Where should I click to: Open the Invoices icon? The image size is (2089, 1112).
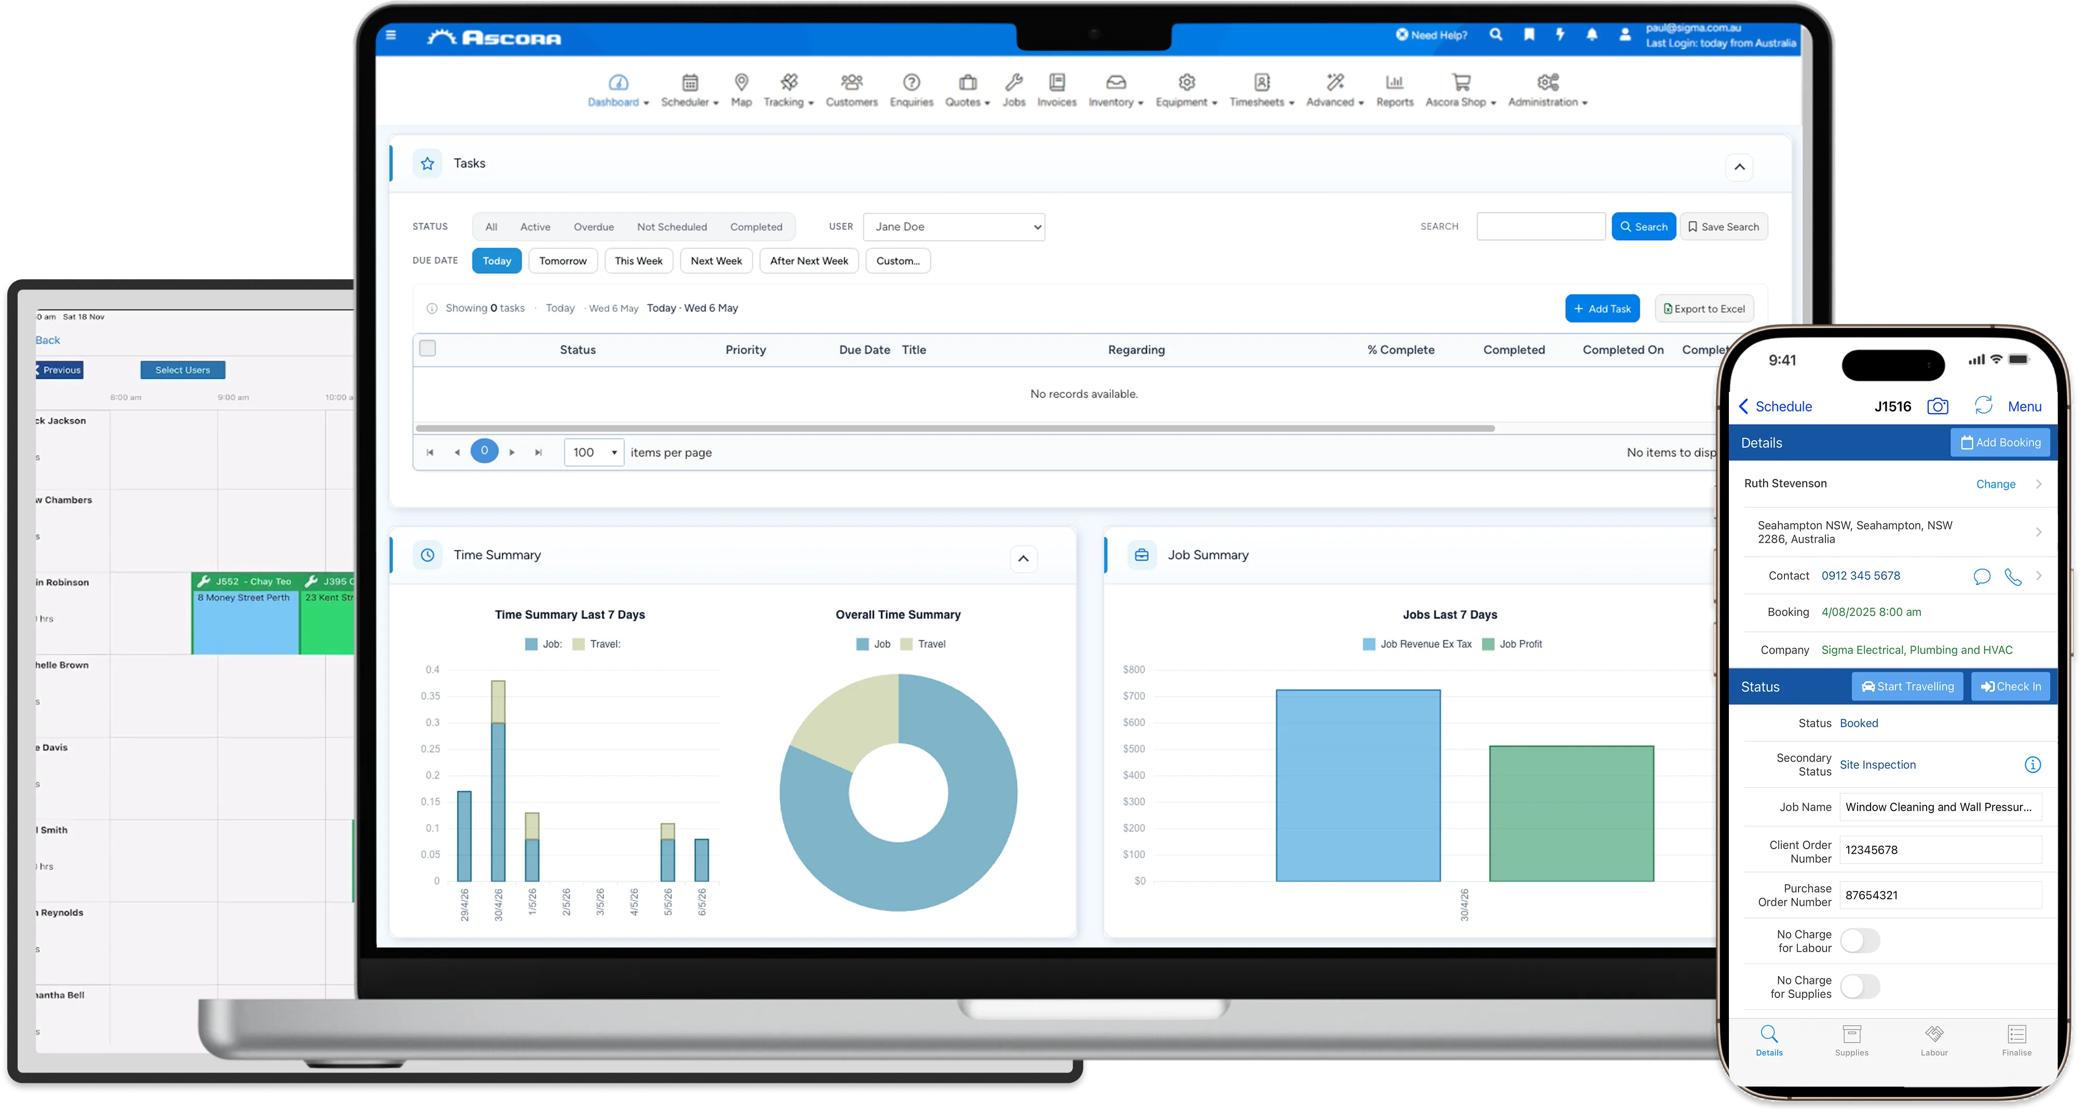[1056, 82]
